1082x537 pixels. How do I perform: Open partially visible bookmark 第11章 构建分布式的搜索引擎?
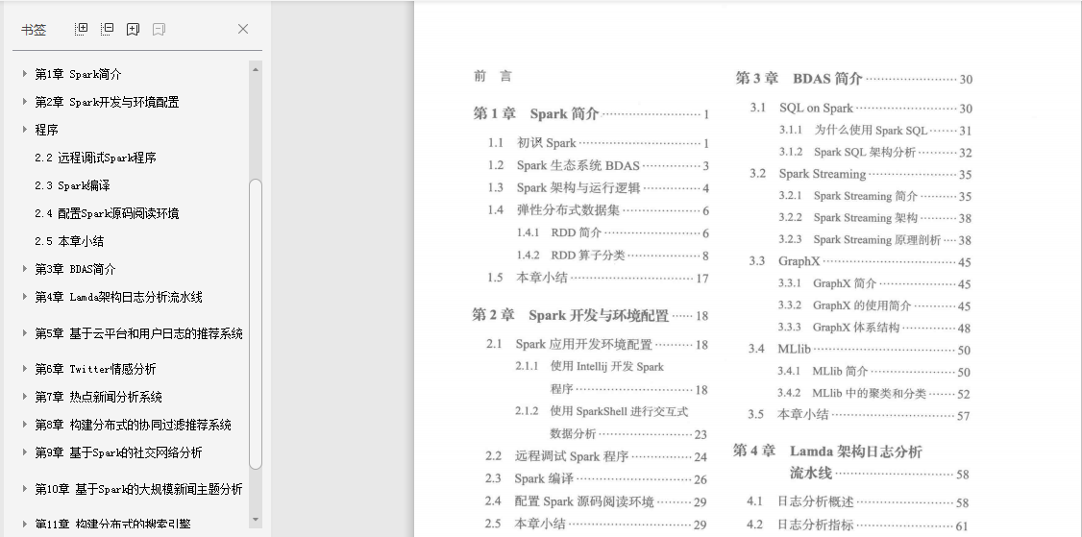coord(112,524)
